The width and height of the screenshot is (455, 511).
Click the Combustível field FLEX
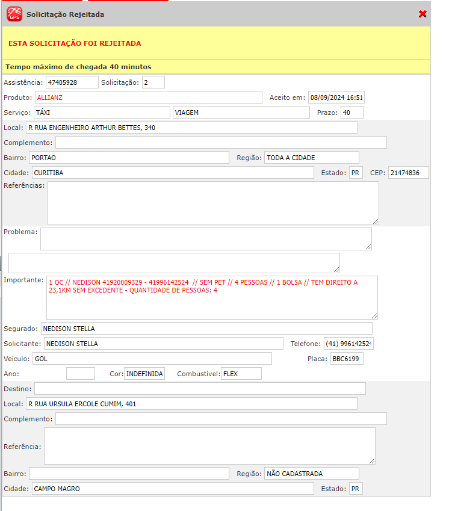click(x=241, y=374)
